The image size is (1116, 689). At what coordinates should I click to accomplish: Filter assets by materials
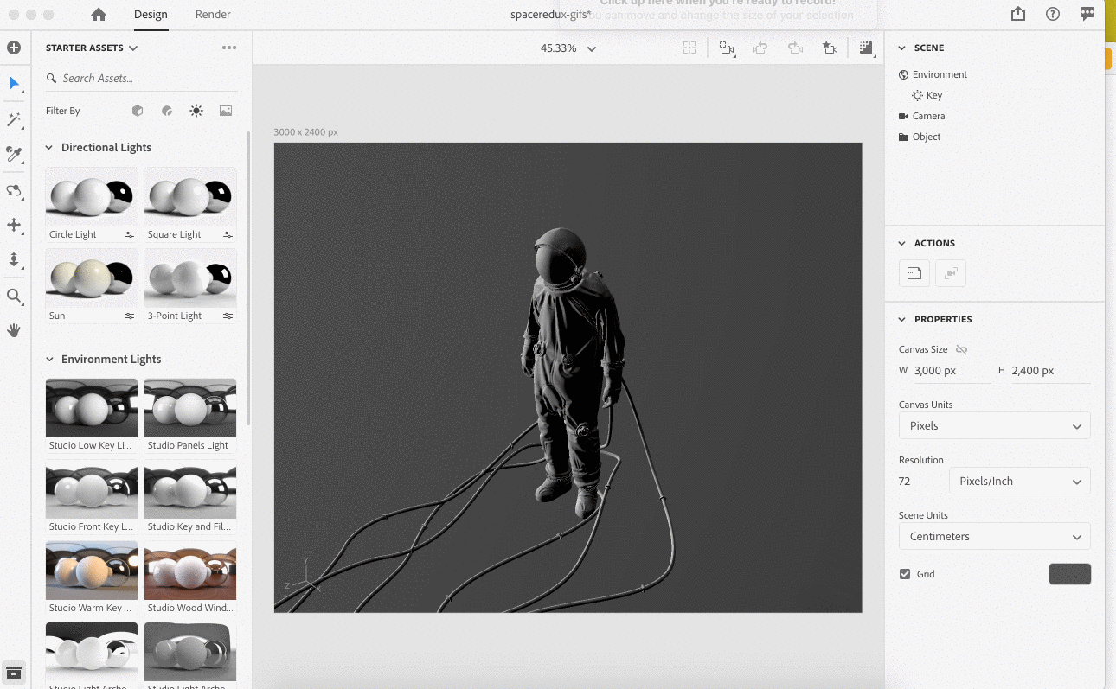(x=167, y=111)
